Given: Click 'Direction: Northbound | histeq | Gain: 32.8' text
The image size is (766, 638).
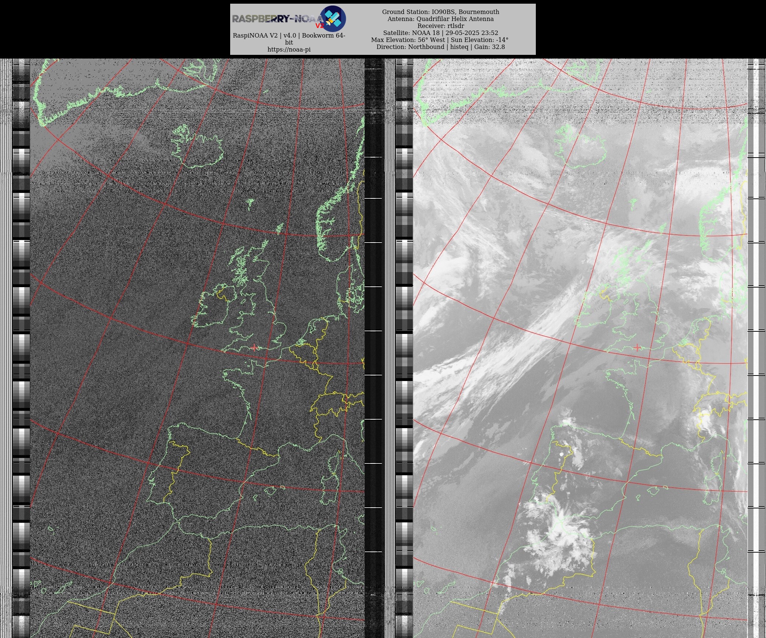Looking at the screenshot, I should coord(440,47).
